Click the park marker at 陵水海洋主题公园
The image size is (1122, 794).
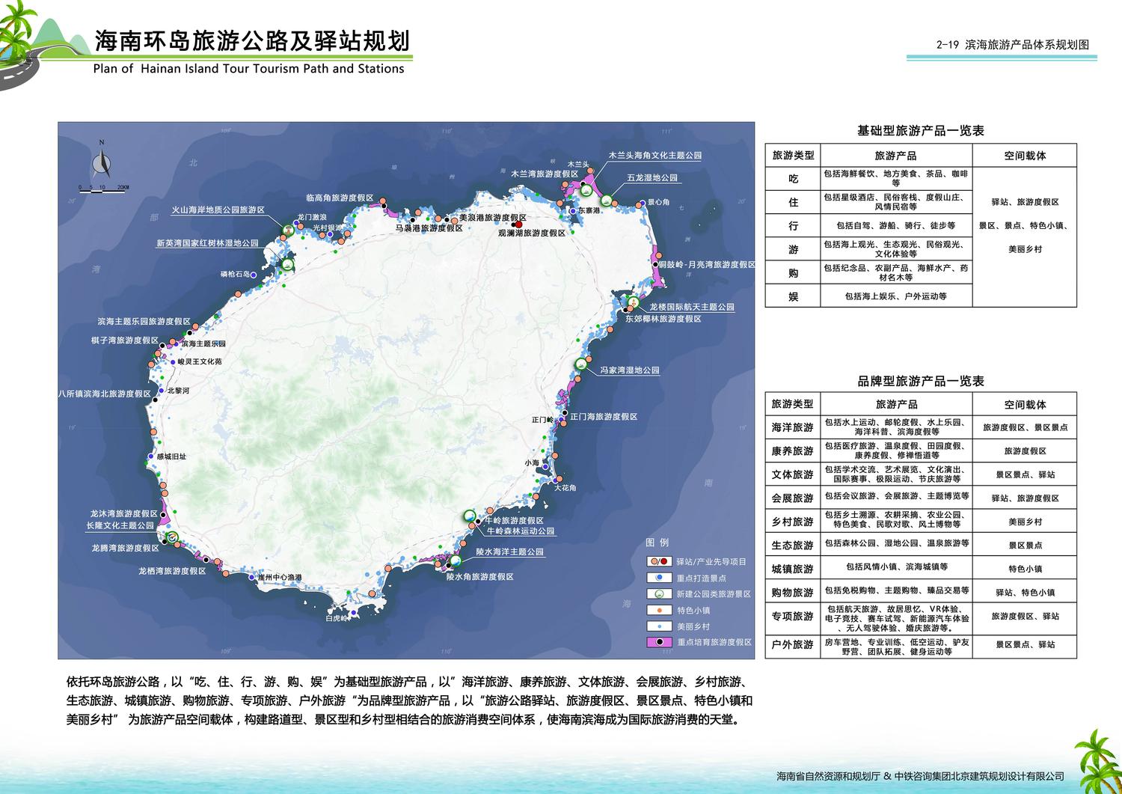click(x=456, y=561)
